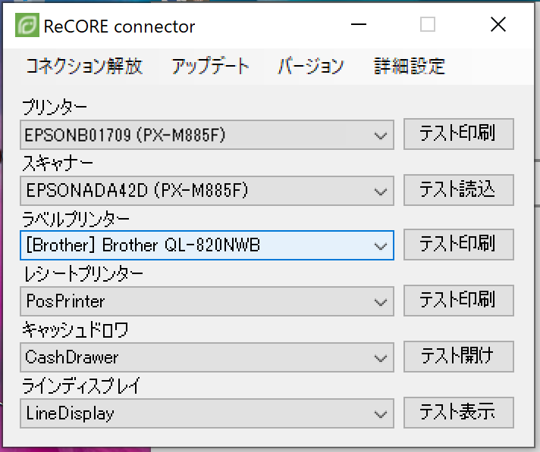Minimize the ReCORE connector window
Viewport: 540px width, 452px height.
tap(359, 25)
